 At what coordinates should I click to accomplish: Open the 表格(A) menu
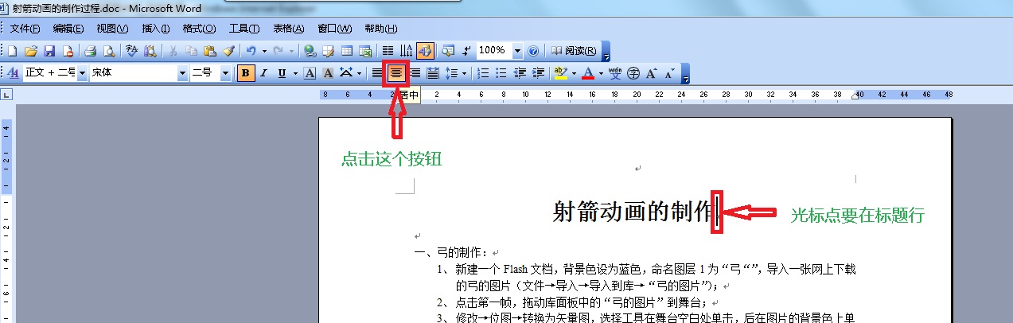[x=288, y=29]
